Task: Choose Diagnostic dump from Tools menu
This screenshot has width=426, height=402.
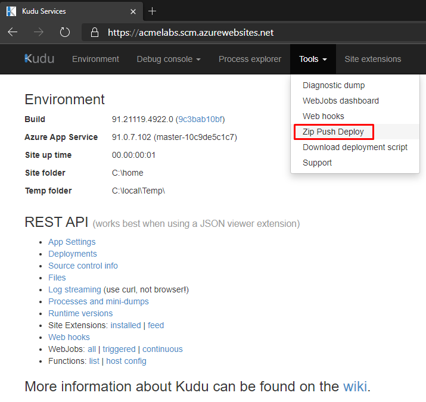Action: coord(334,85)
